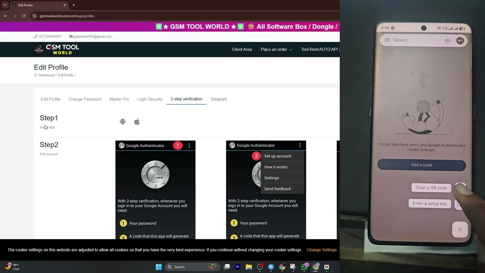Click the Step1 heading text

point(49,118)
